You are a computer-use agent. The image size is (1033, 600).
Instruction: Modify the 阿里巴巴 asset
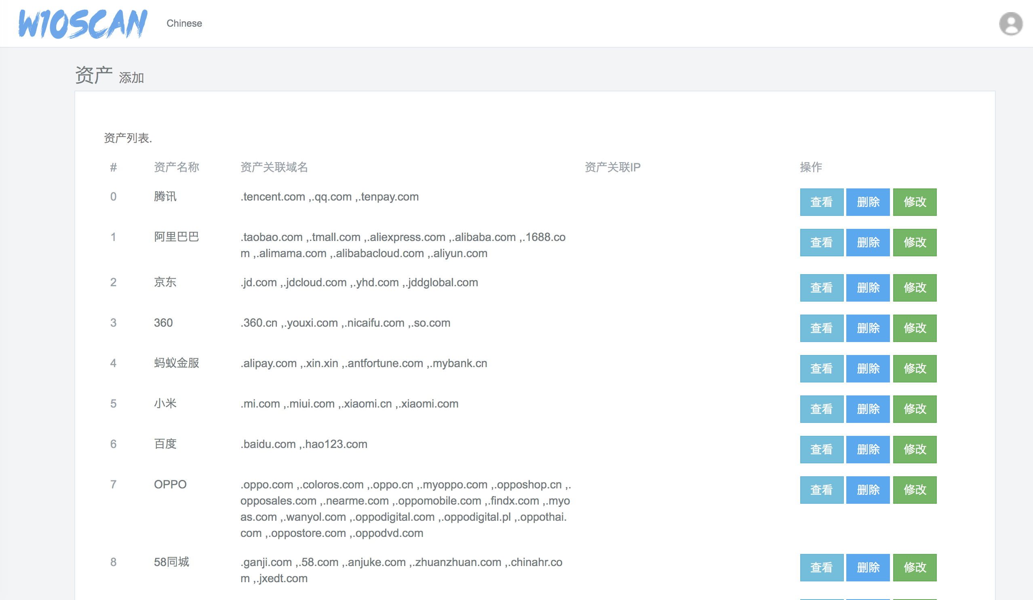[915, 242]
